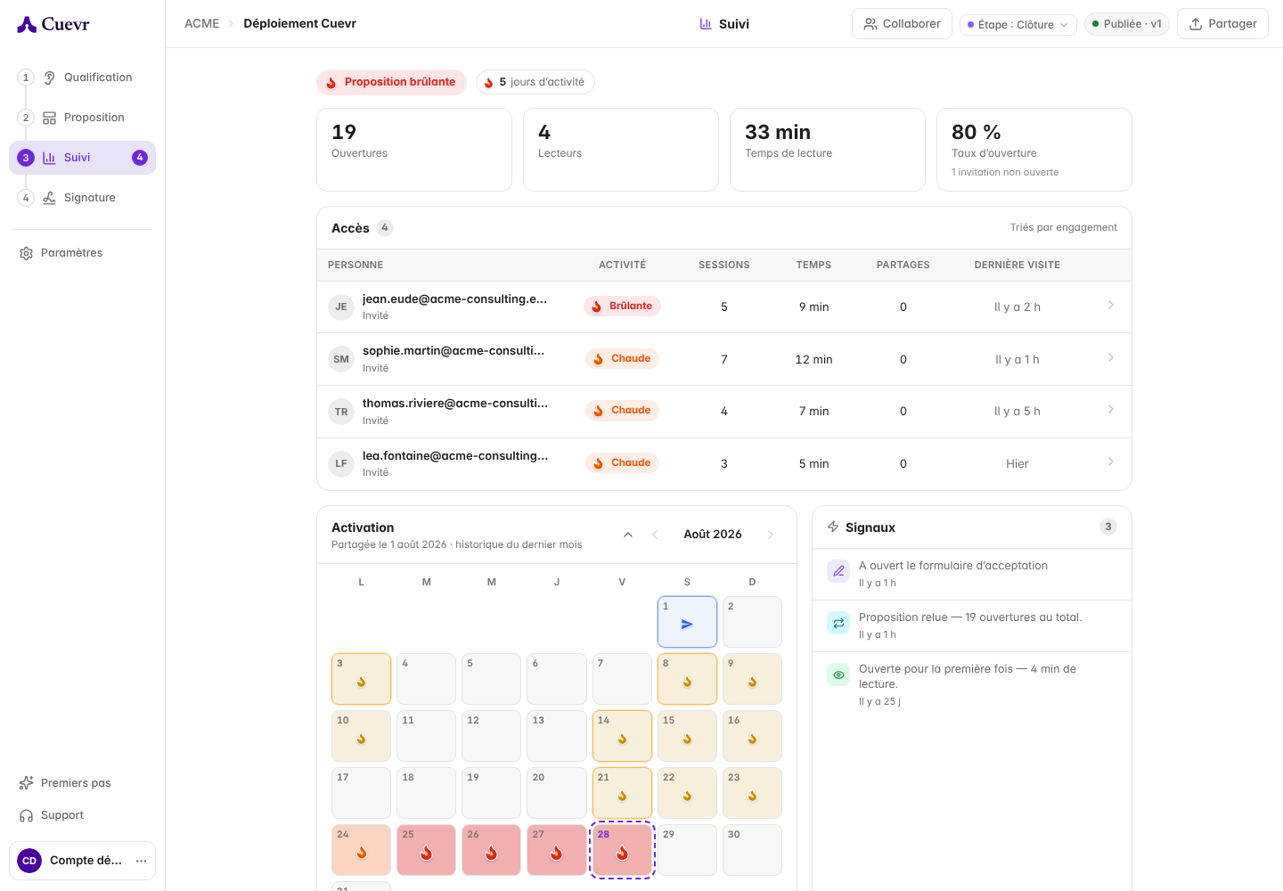Click the Publiée · v1 status badge

[1127, 24]
